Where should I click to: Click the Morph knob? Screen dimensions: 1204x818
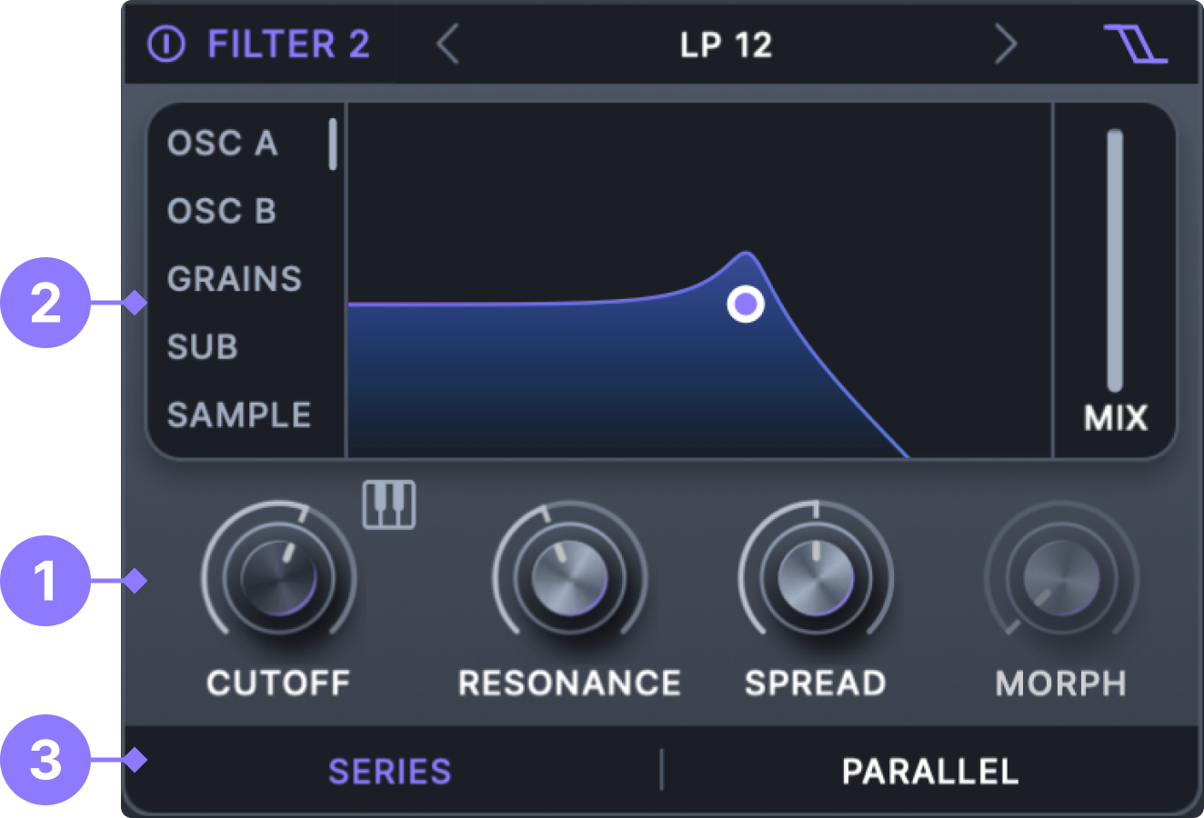[x=1061, y=578]
